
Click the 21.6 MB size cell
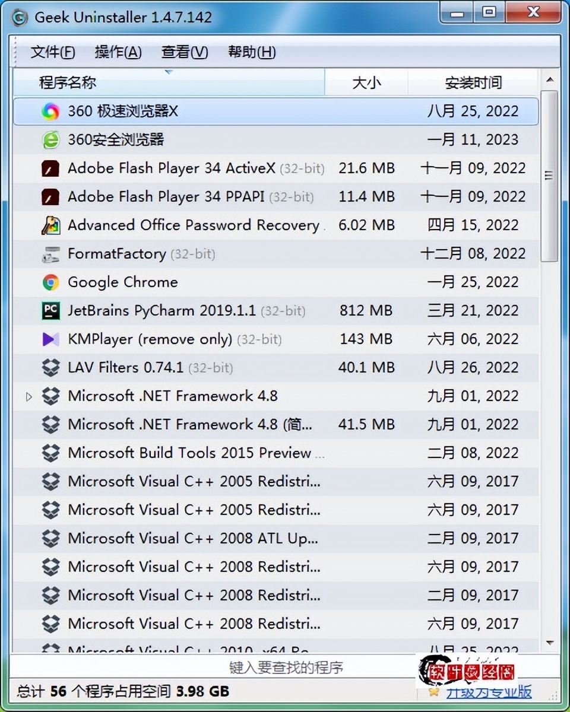pos(366,169)
